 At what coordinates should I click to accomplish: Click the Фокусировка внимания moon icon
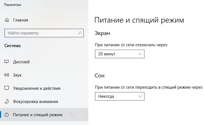7,102
